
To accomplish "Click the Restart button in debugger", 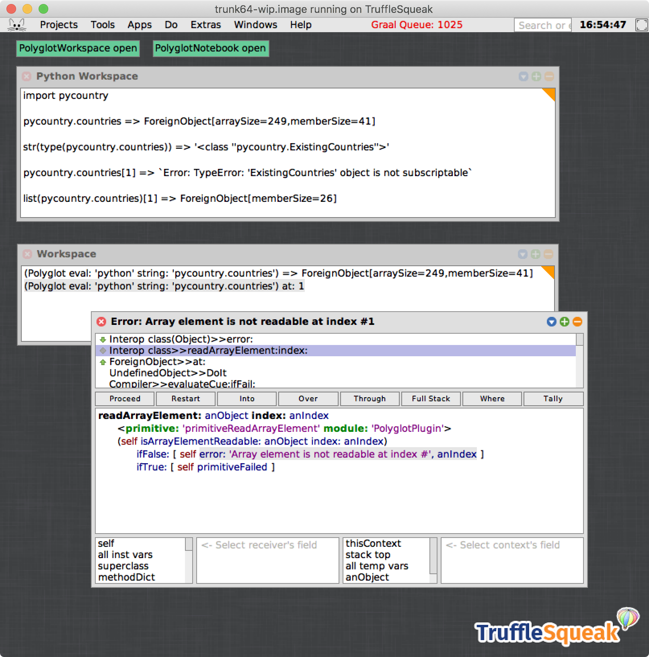I will click(185, 399).
